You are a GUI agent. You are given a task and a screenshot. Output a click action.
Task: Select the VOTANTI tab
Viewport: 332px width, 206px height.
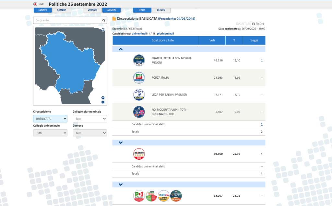(92, 10)
